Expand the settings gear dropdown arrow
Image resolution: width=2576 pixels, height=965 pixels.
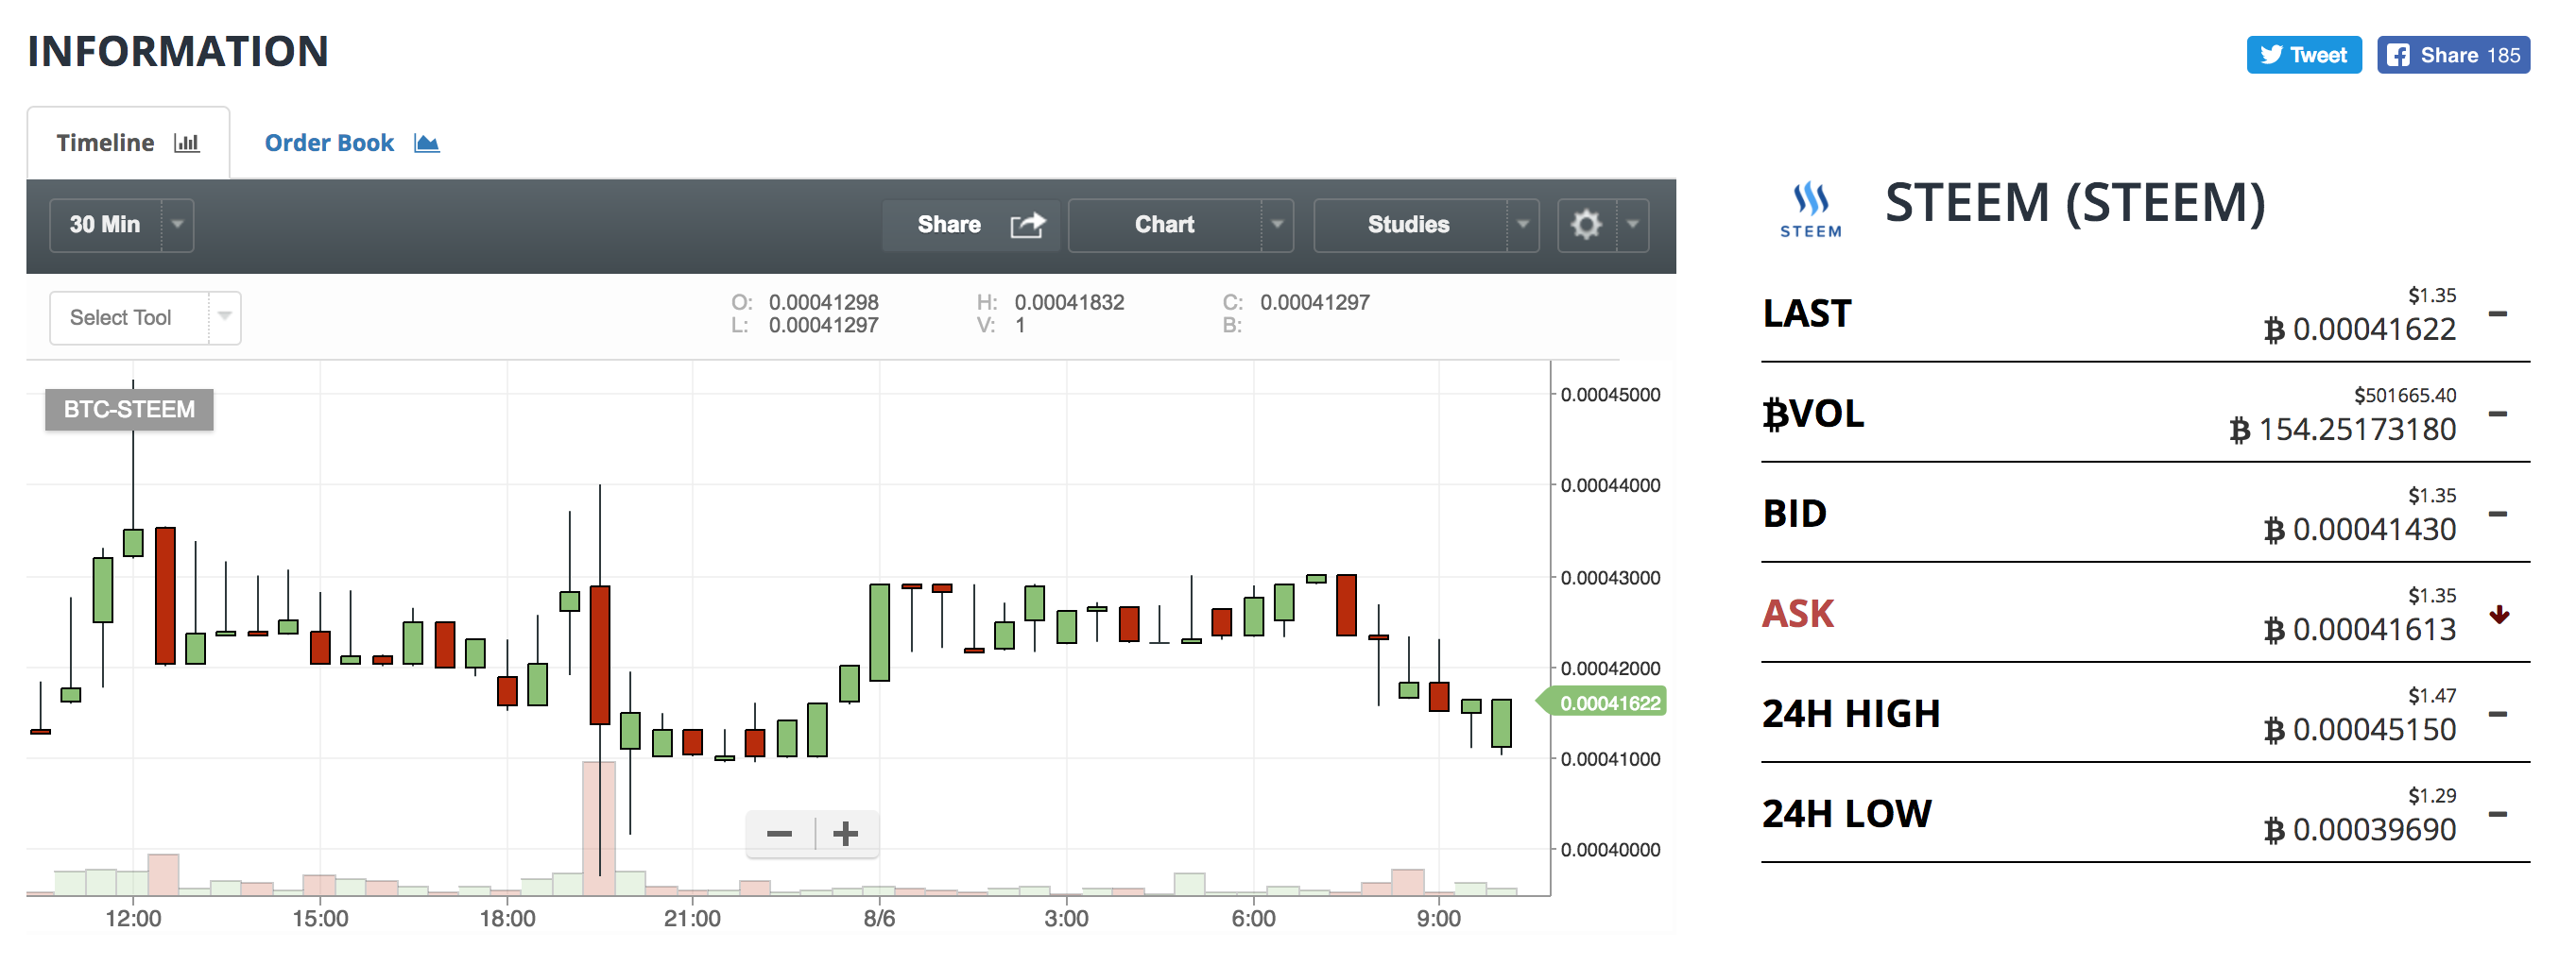(1633, 225)
